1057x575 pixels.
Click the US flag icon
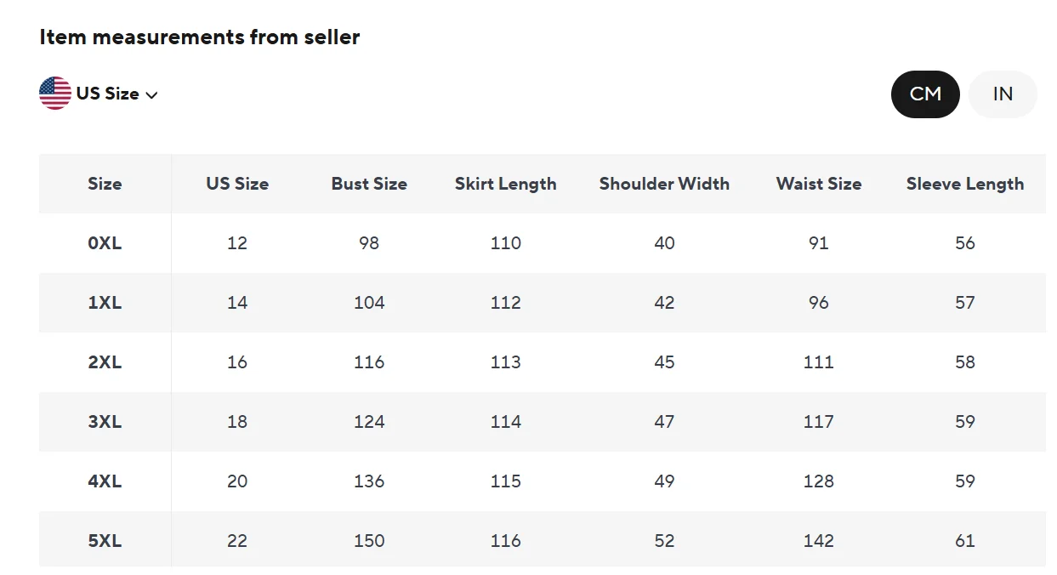(x=55, y=94)
